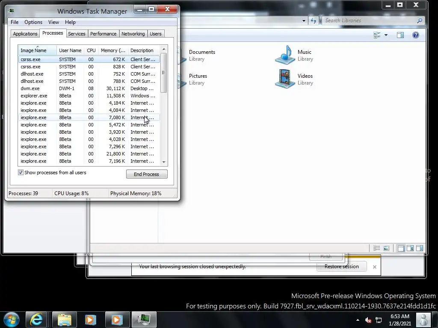The height and width of the screenshot is (328, 438).
Task: Select the iexplore.exe row using 3,920 K
Action: 89,132
